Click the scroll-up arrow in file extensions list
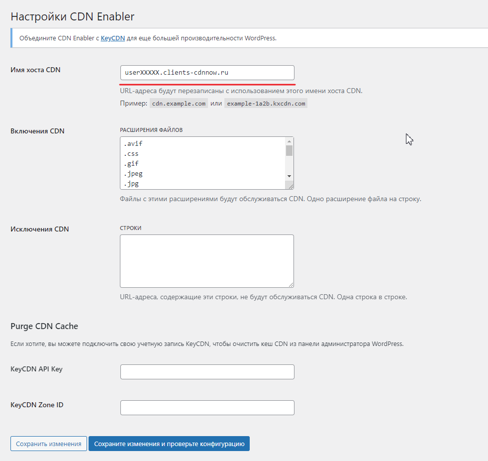Screen dimensions: 488x461 pos(289,141)
